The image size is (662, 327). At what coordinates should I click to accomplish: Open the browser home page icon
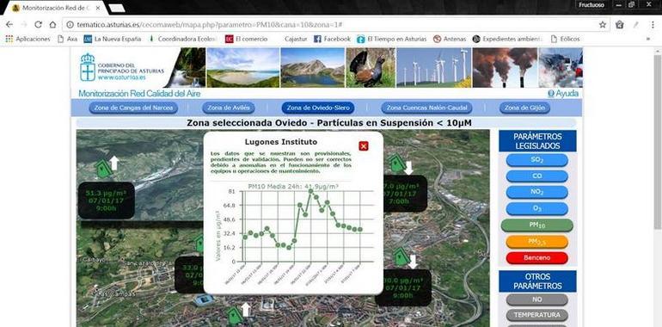(x=52, y=25)
